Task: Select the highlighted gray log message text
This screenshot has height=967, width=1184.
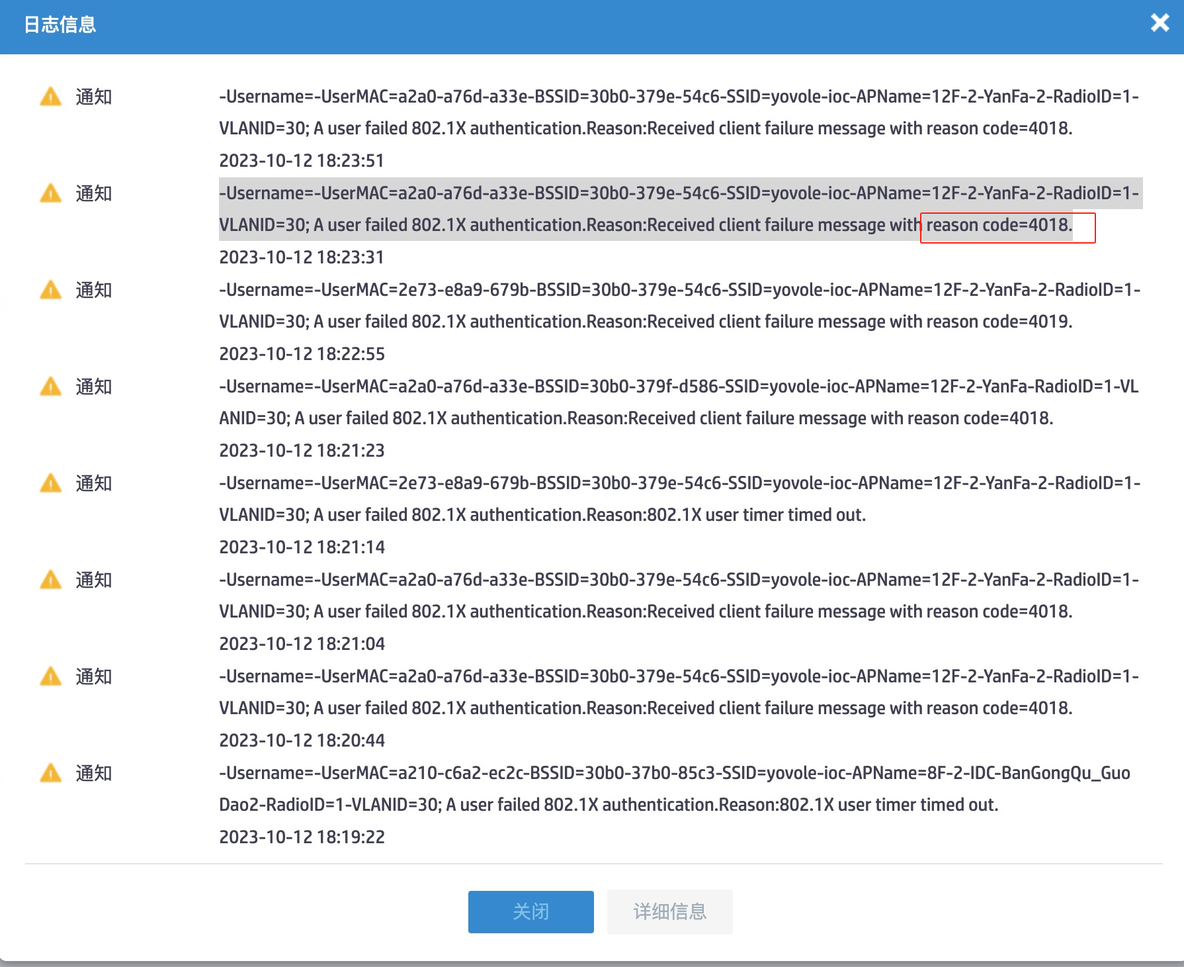Action: [680, 209]
